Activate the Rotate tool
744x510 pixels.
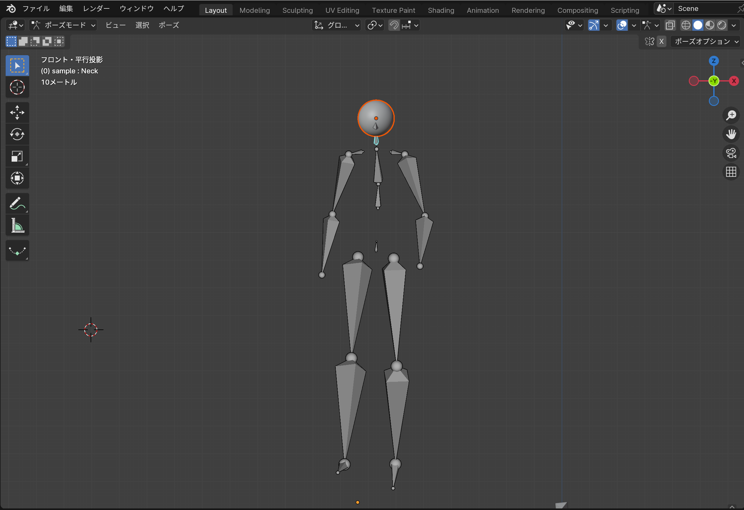pyautogui.click(x=17, y=134)
